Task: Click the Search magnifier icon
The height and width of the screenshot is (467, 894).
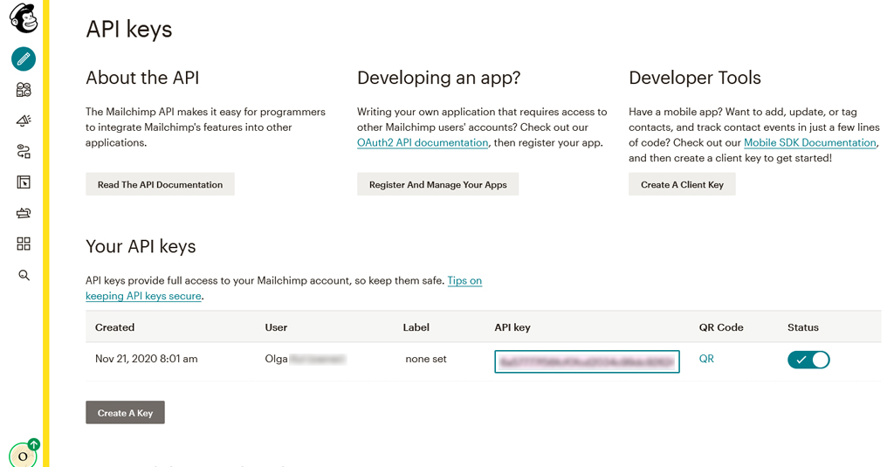Action: point(24,275)
